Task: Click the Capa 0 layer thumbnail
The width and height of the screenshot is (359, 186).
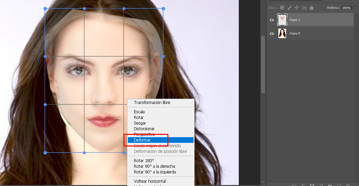Action: 282,34
